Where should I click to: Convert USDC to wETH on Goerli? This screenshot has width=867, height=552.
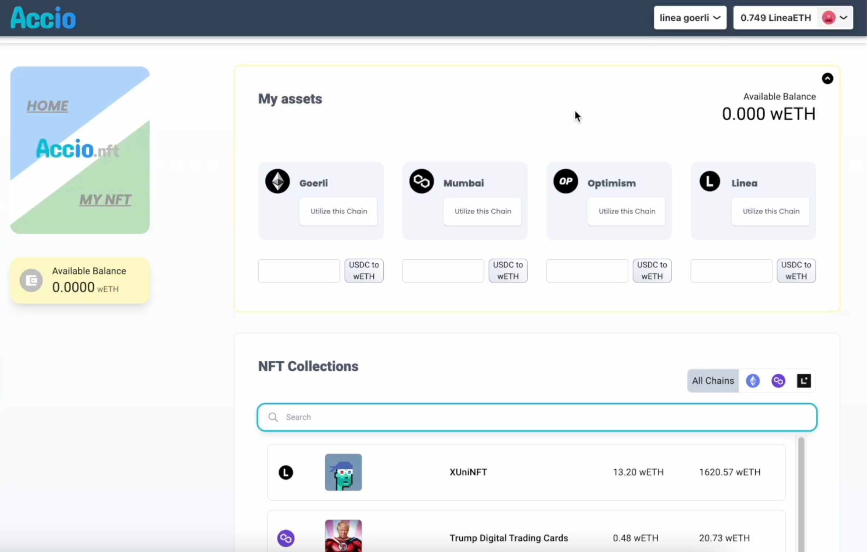(x=364, y=270)
